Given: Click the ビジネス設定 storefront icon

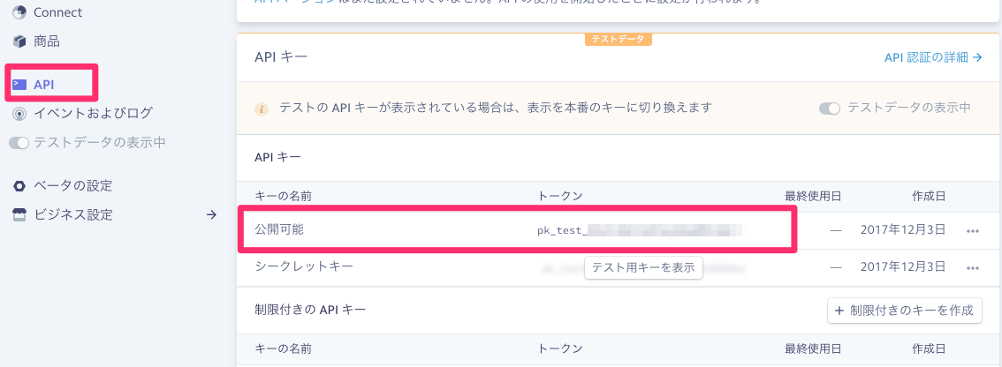Looking at the screenshot, I should click(x=19, y=215).
